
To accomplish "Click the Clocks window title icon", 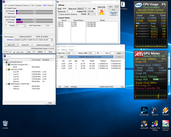I will tap(5, 56).
